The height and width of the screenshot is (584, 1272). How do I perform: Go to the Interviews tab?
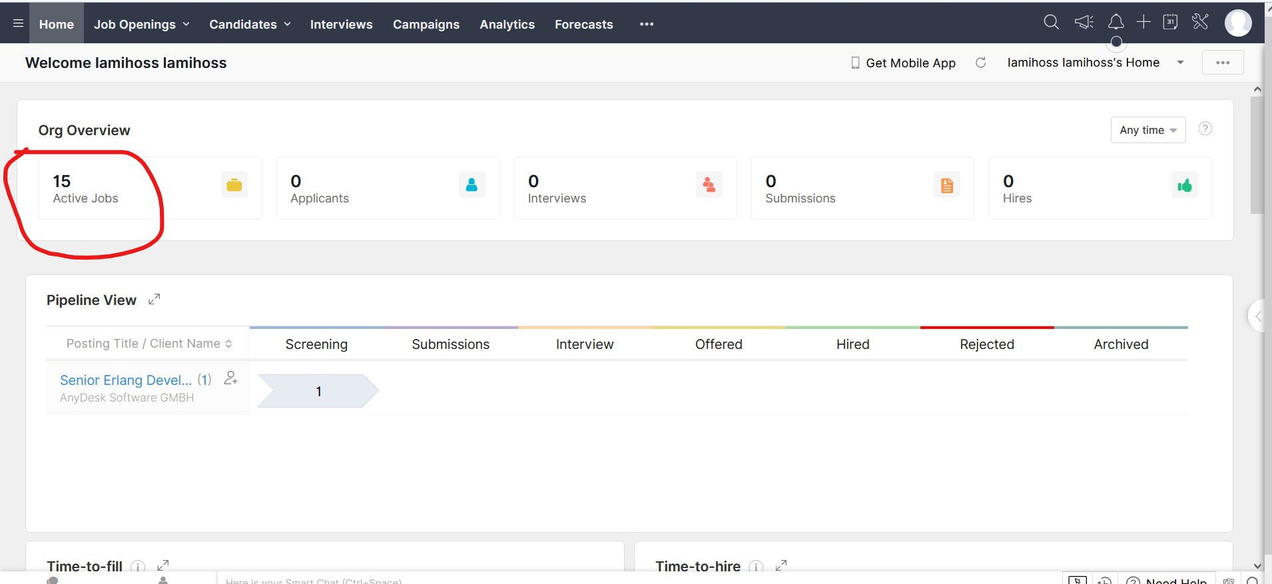coord(341,24)
